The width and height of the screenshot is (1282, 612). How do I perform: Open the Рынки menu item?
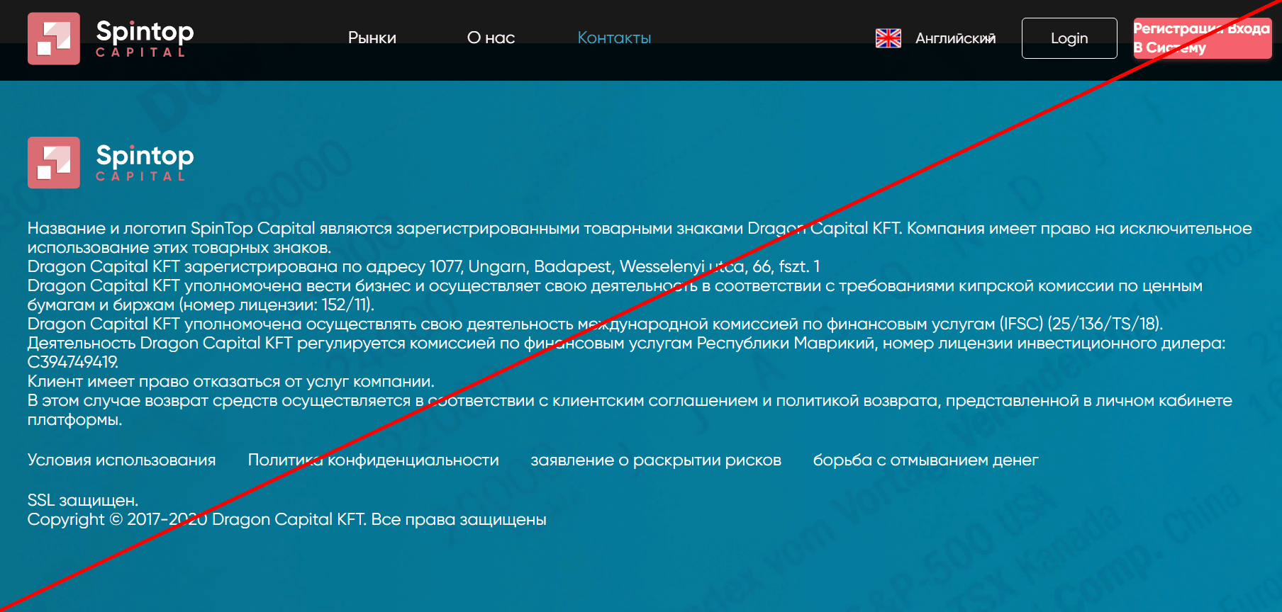click(x=372, y=38)
